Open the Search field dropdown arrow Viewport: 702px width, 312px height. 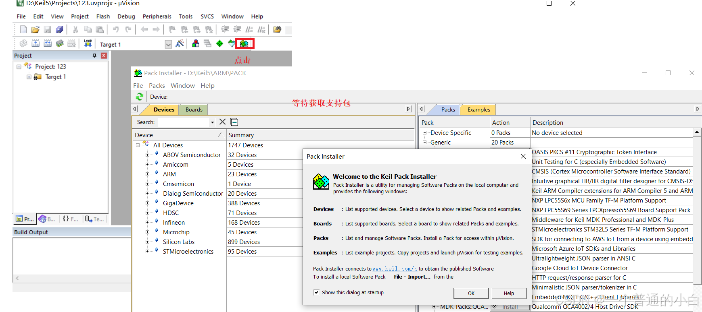pyautogui.click(x=212, y=122)
